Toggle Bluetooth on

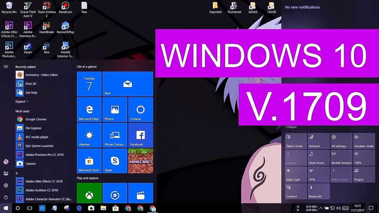click(x=319, y=191)
